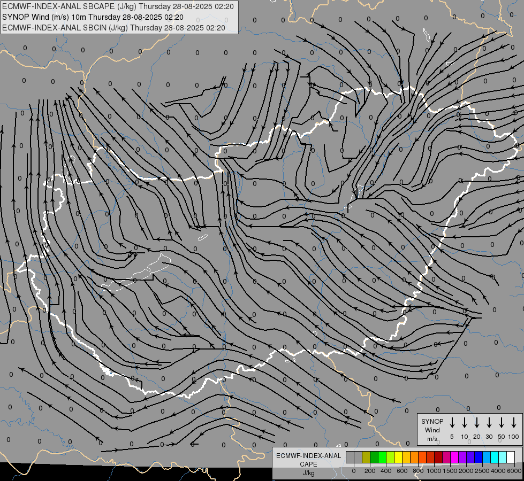The width and height of the screenshot is (524, 481).
Task: Click the ECMWF-INDEX-ANAL CAPE legend label
Action: click(x=308, y=464)
